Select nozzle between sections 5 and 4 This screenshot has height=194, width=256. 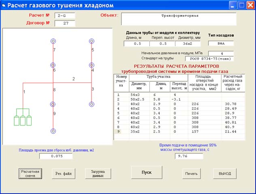92,65
